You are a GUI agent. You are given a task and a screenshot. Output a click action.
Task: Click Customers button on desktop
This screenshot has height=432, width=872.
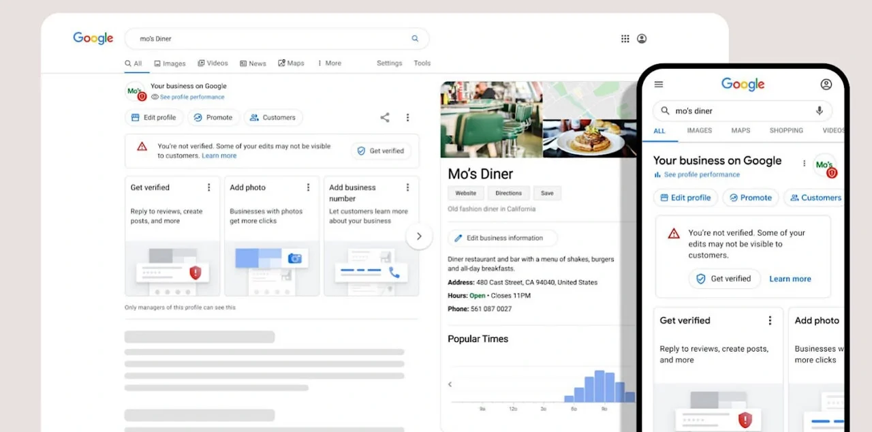tap(273, 117)
